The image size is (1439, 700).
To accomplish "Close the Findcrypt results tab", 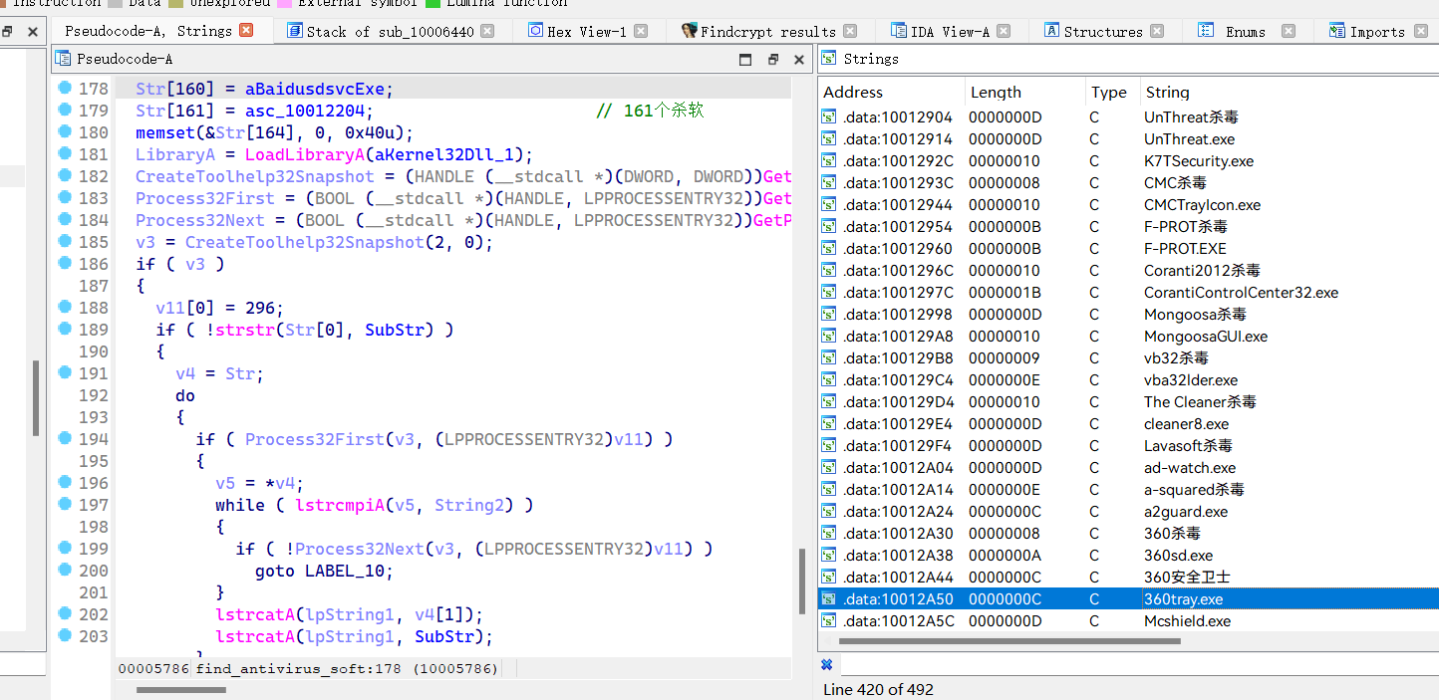I will tap(849, 31).
